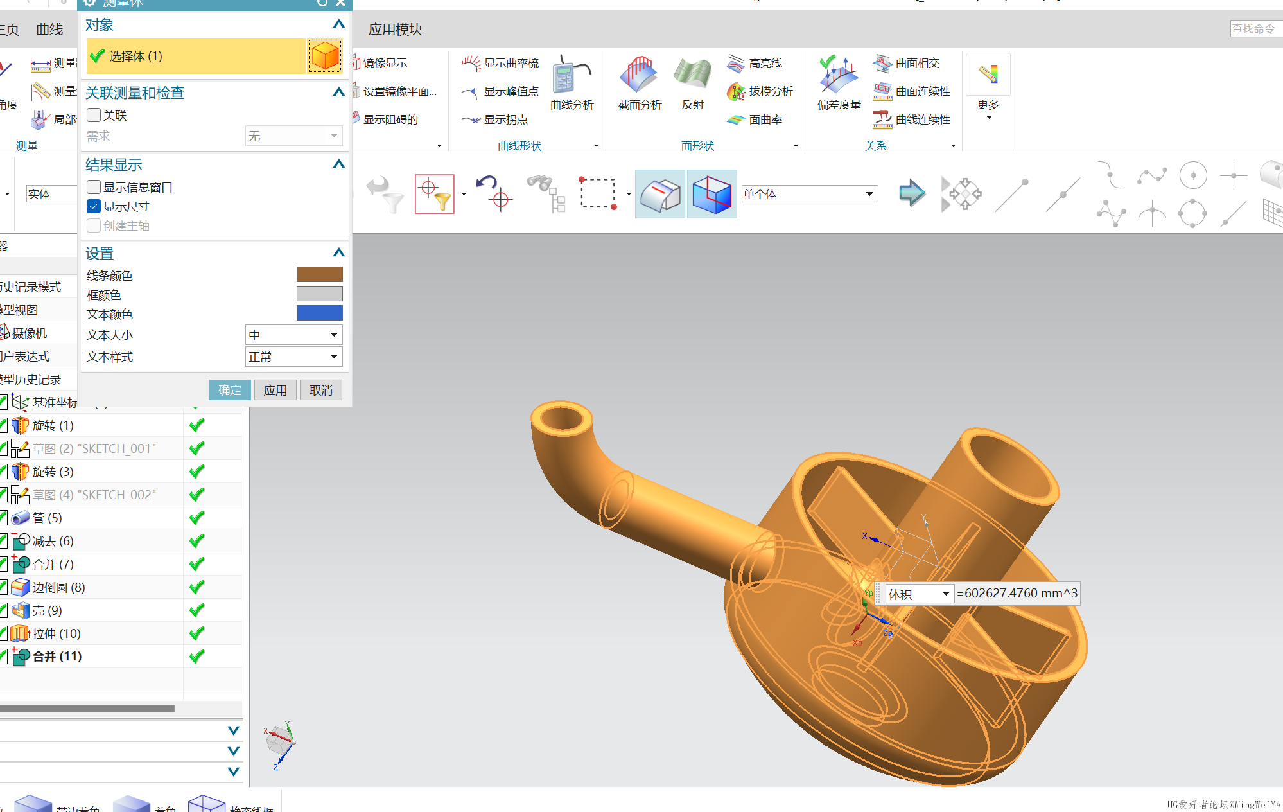This screenshot has width=1283, height=812.
Task: Choose Face Curvature (面曲率)
Action: [x=755, y=119]
